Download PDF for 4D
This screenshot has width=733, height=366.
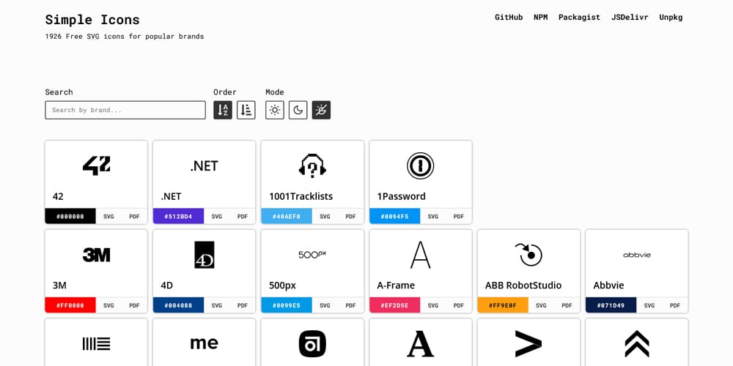tap(243, 305)
